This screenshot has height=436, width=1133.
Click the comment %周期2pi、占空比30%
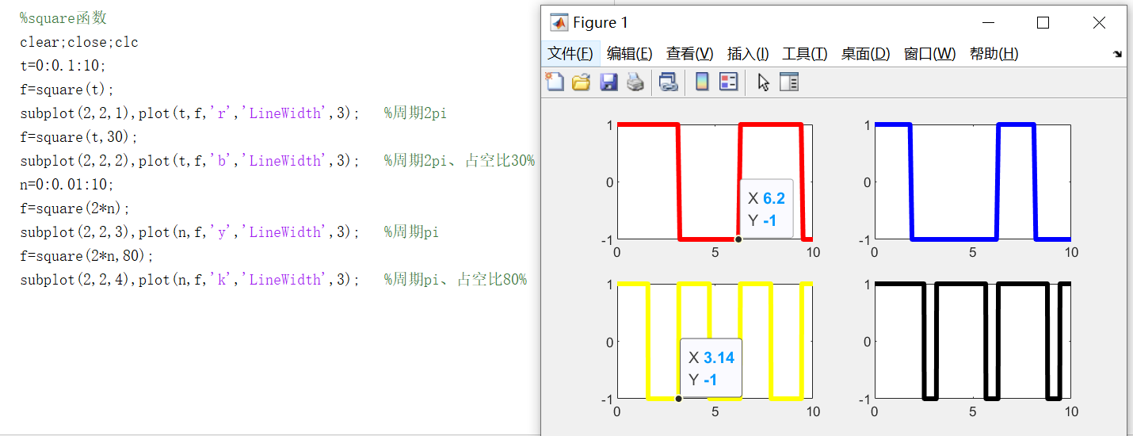coord(460,161)
